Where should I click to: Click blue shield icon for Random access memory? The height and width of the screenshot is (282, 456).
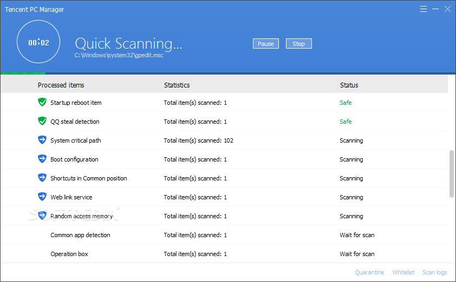click(42, 215)
